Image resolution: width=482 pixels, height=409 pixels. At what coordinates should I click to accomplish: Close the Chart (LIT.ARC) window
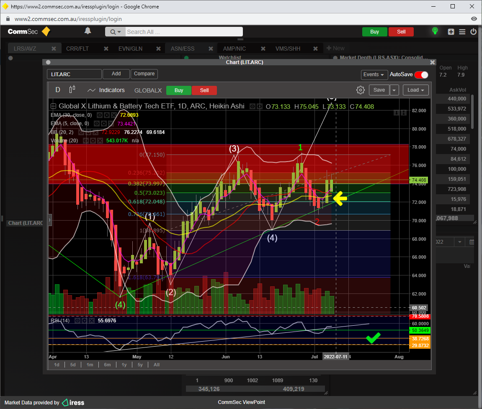pos(432,62)
